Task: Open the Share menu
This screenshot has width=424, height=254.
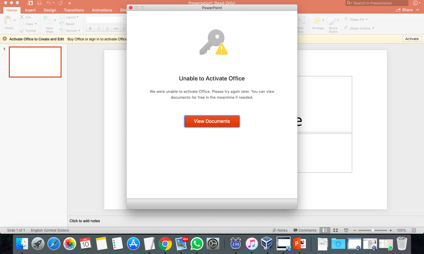Action: tap(404, 10)
